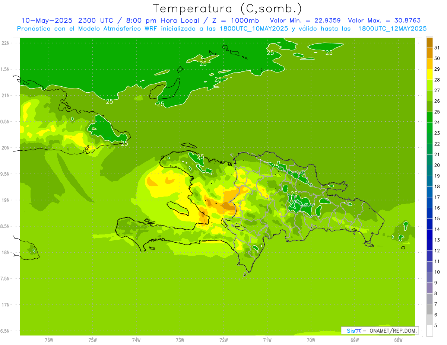This screenshot has height=345, width=447.
Task: Click the '69W' longitude label
Action: click(355, 340)
